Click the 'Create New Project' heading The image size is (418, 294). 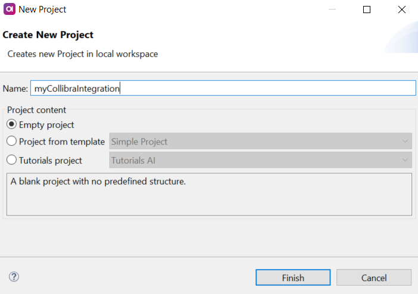pyautogui.click(x=48, y=35)
